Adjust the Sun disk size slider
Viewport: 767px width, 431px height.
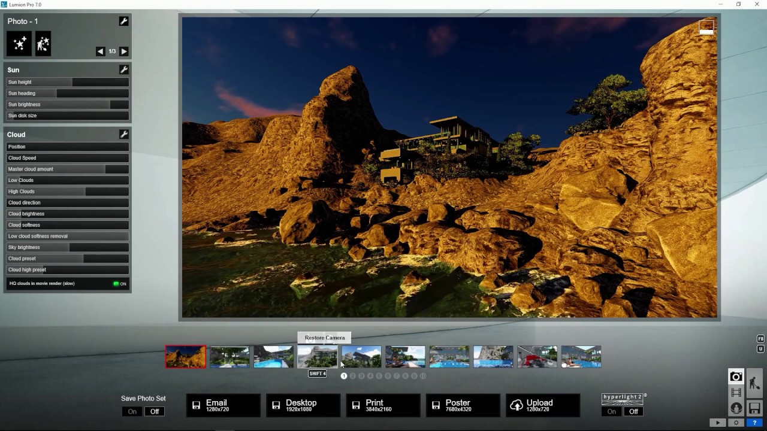[68, 116]
